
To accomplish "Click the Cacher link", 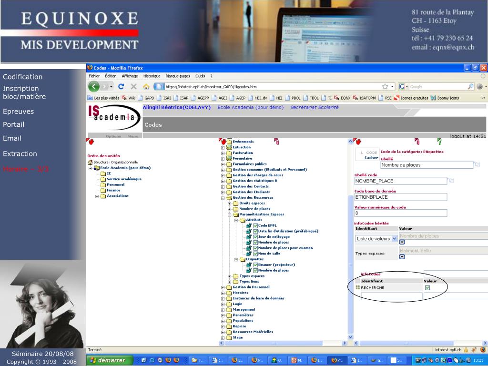I will click(371, 158).
